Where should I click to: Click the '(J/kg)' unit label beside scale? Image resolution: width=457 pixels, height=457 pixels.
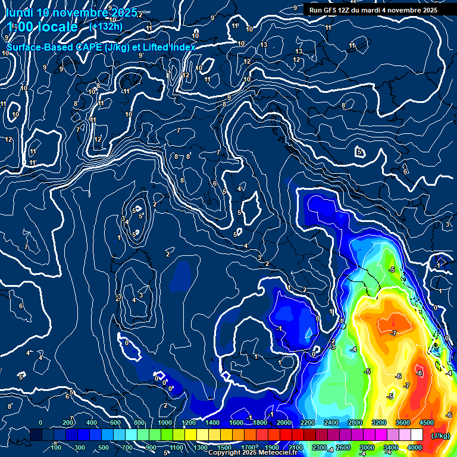click(441, 436)
